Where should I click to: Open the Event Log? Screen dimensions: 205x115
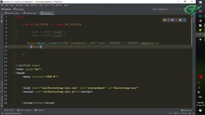(x=186, y=110)
